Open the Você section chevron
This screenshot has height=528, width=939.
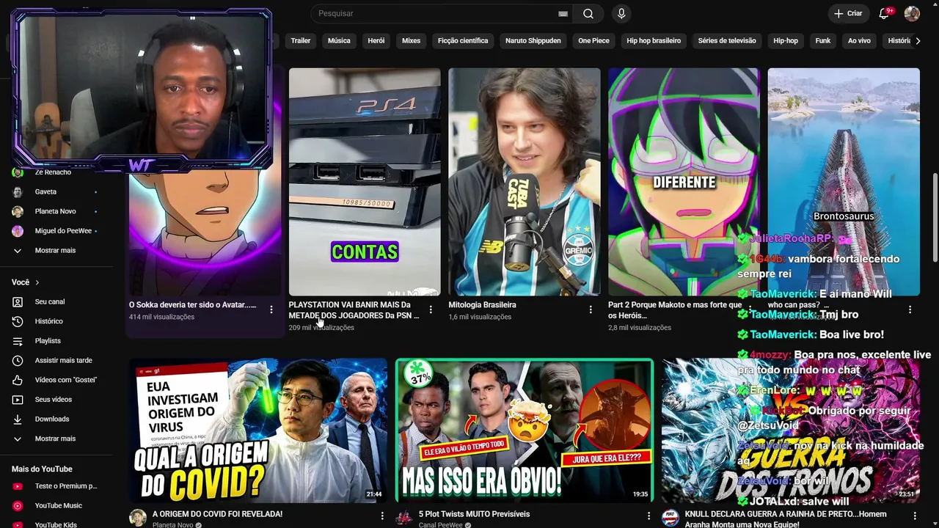coord(37,282)
